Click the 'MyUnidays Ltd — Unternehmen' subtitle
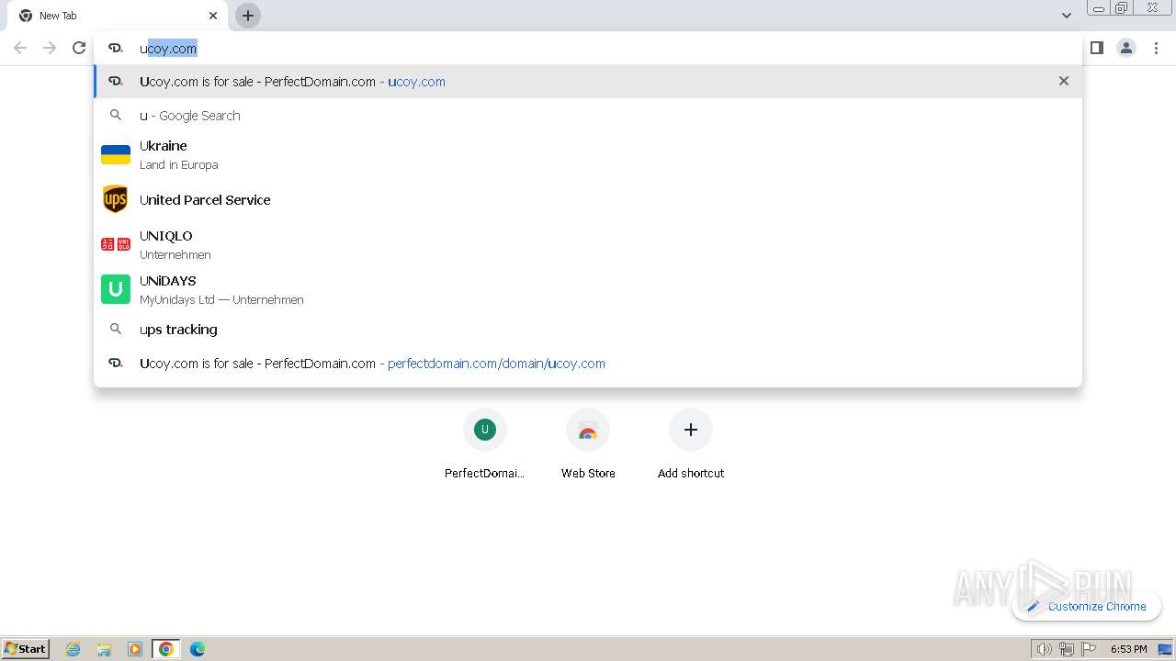The image size is (1176, 661). (221, 300)
